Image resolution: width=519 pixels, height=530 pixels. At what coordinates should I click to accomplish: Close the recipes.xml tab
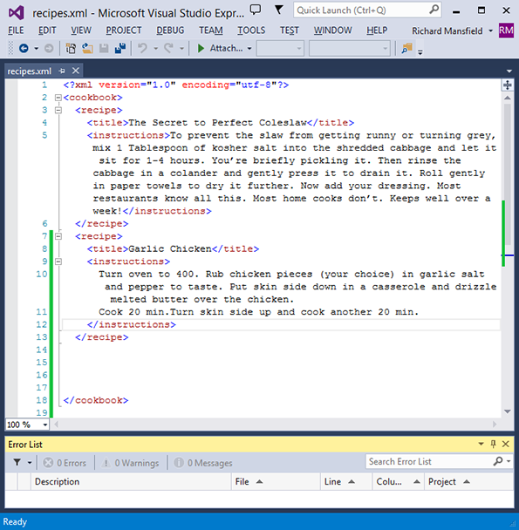pyautogui.click(x=76, y=71)
